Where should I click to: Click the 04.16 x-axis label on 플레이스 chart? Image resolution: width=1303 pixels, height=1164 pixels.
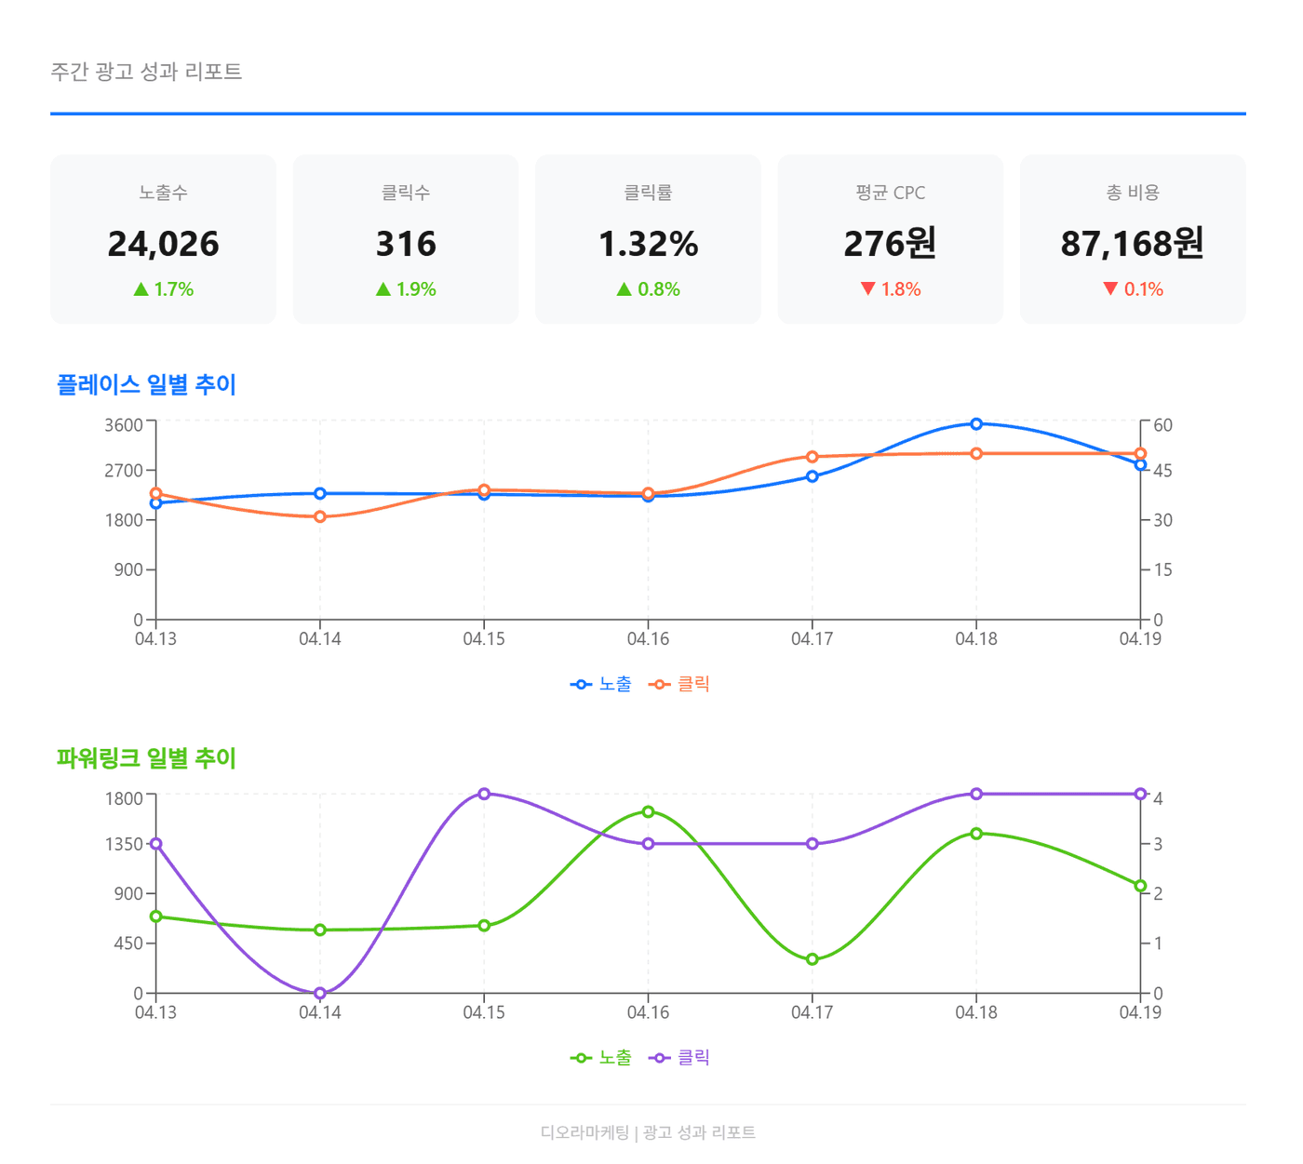point(650,639)
